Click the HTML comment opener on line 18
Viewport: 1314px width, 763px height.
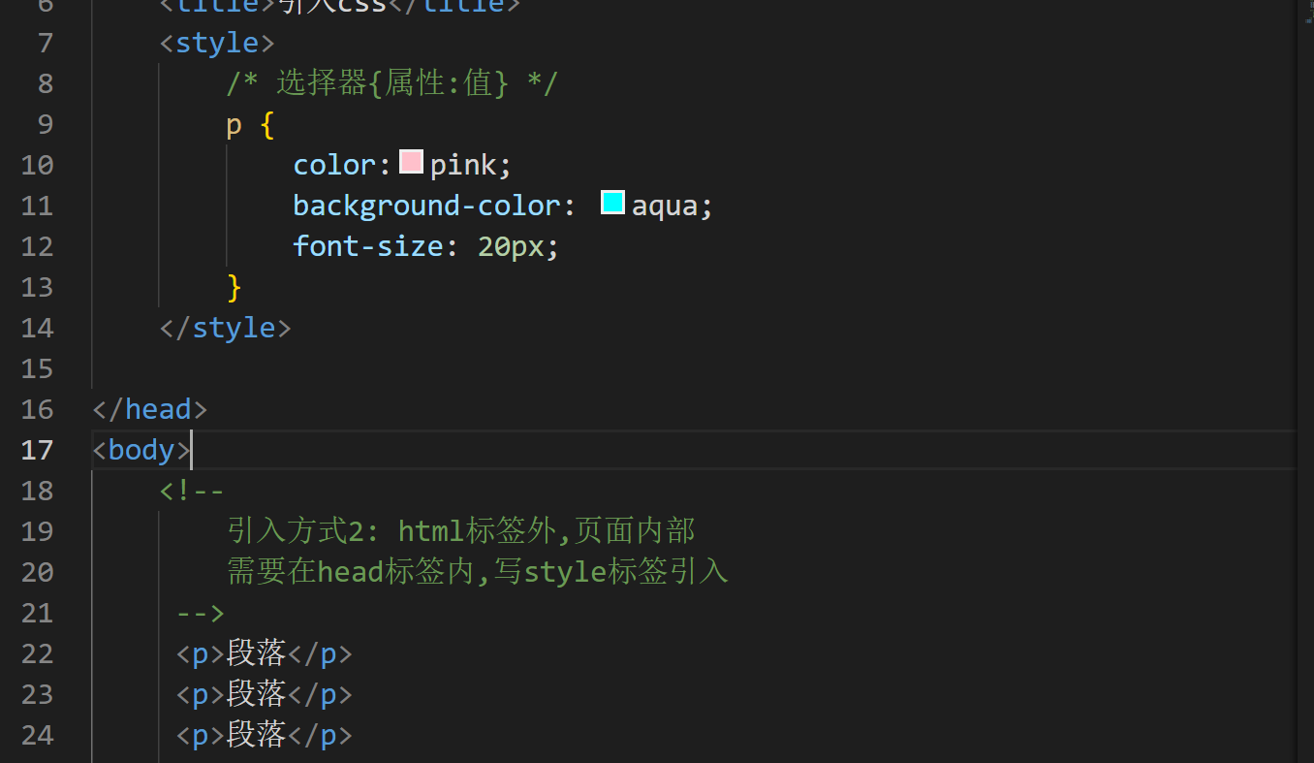[191, 490]
